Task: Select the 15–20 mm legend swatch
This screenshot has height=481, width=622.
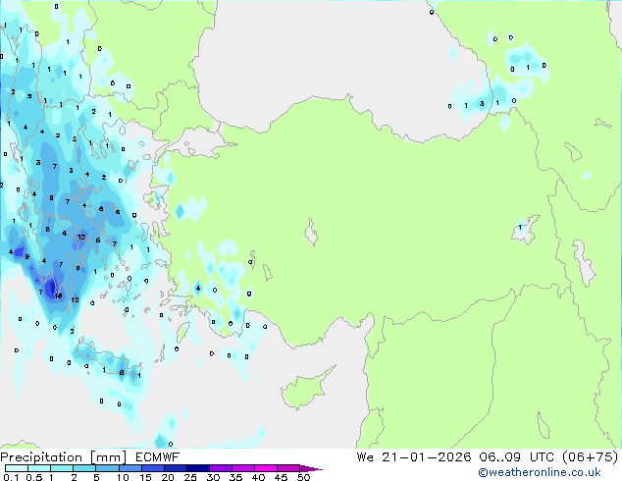Action: point(152,468)
